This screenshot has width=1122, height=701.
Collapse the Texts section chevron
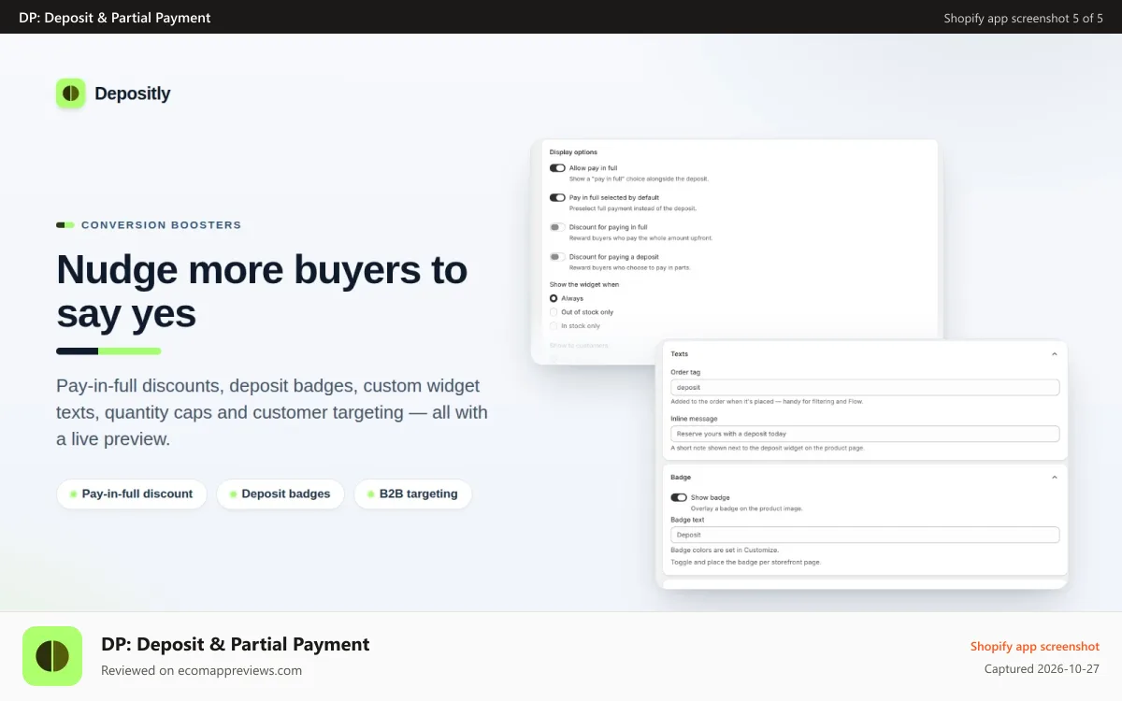click(1055, 354)
